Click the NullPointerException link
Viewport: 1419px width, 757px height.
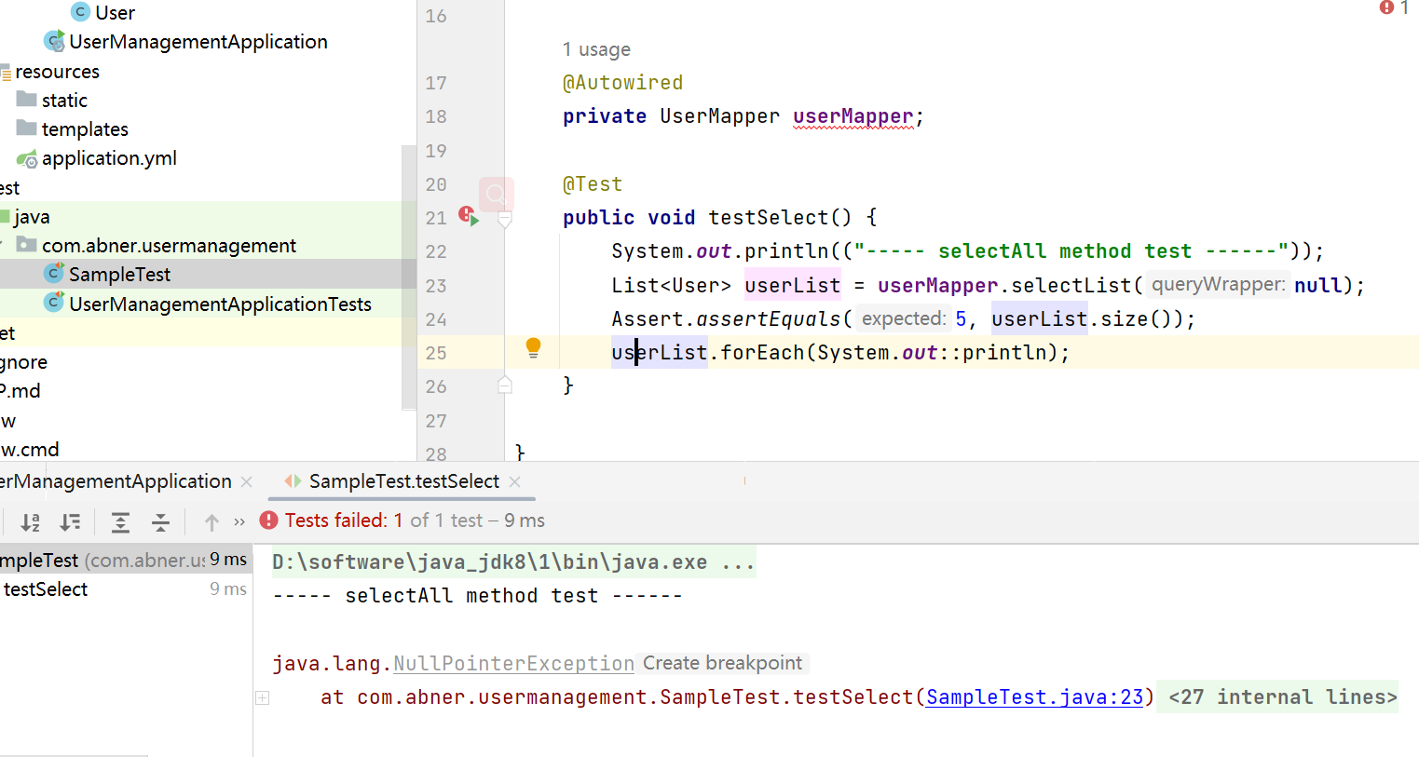[x=513, y=664]
